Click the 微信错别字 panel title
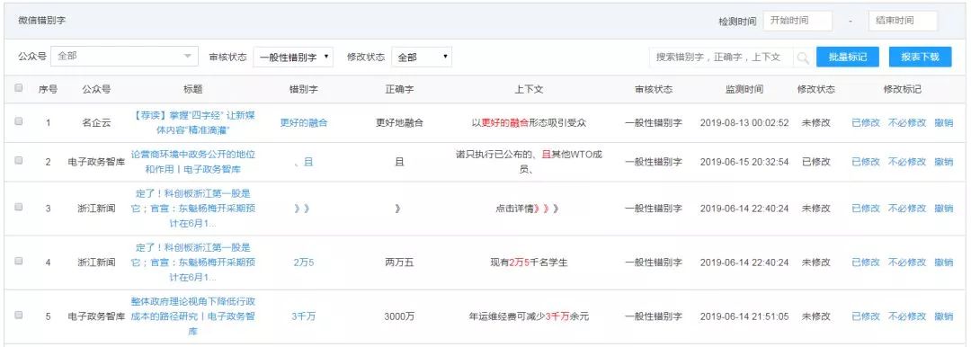 pos(42,21)
